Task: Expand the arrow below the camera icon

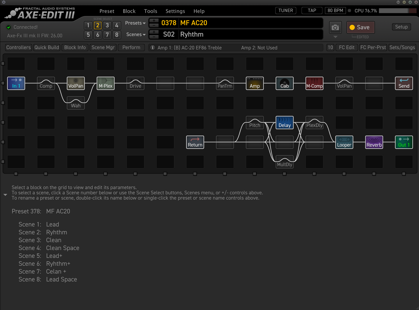Action: point(335,37)
